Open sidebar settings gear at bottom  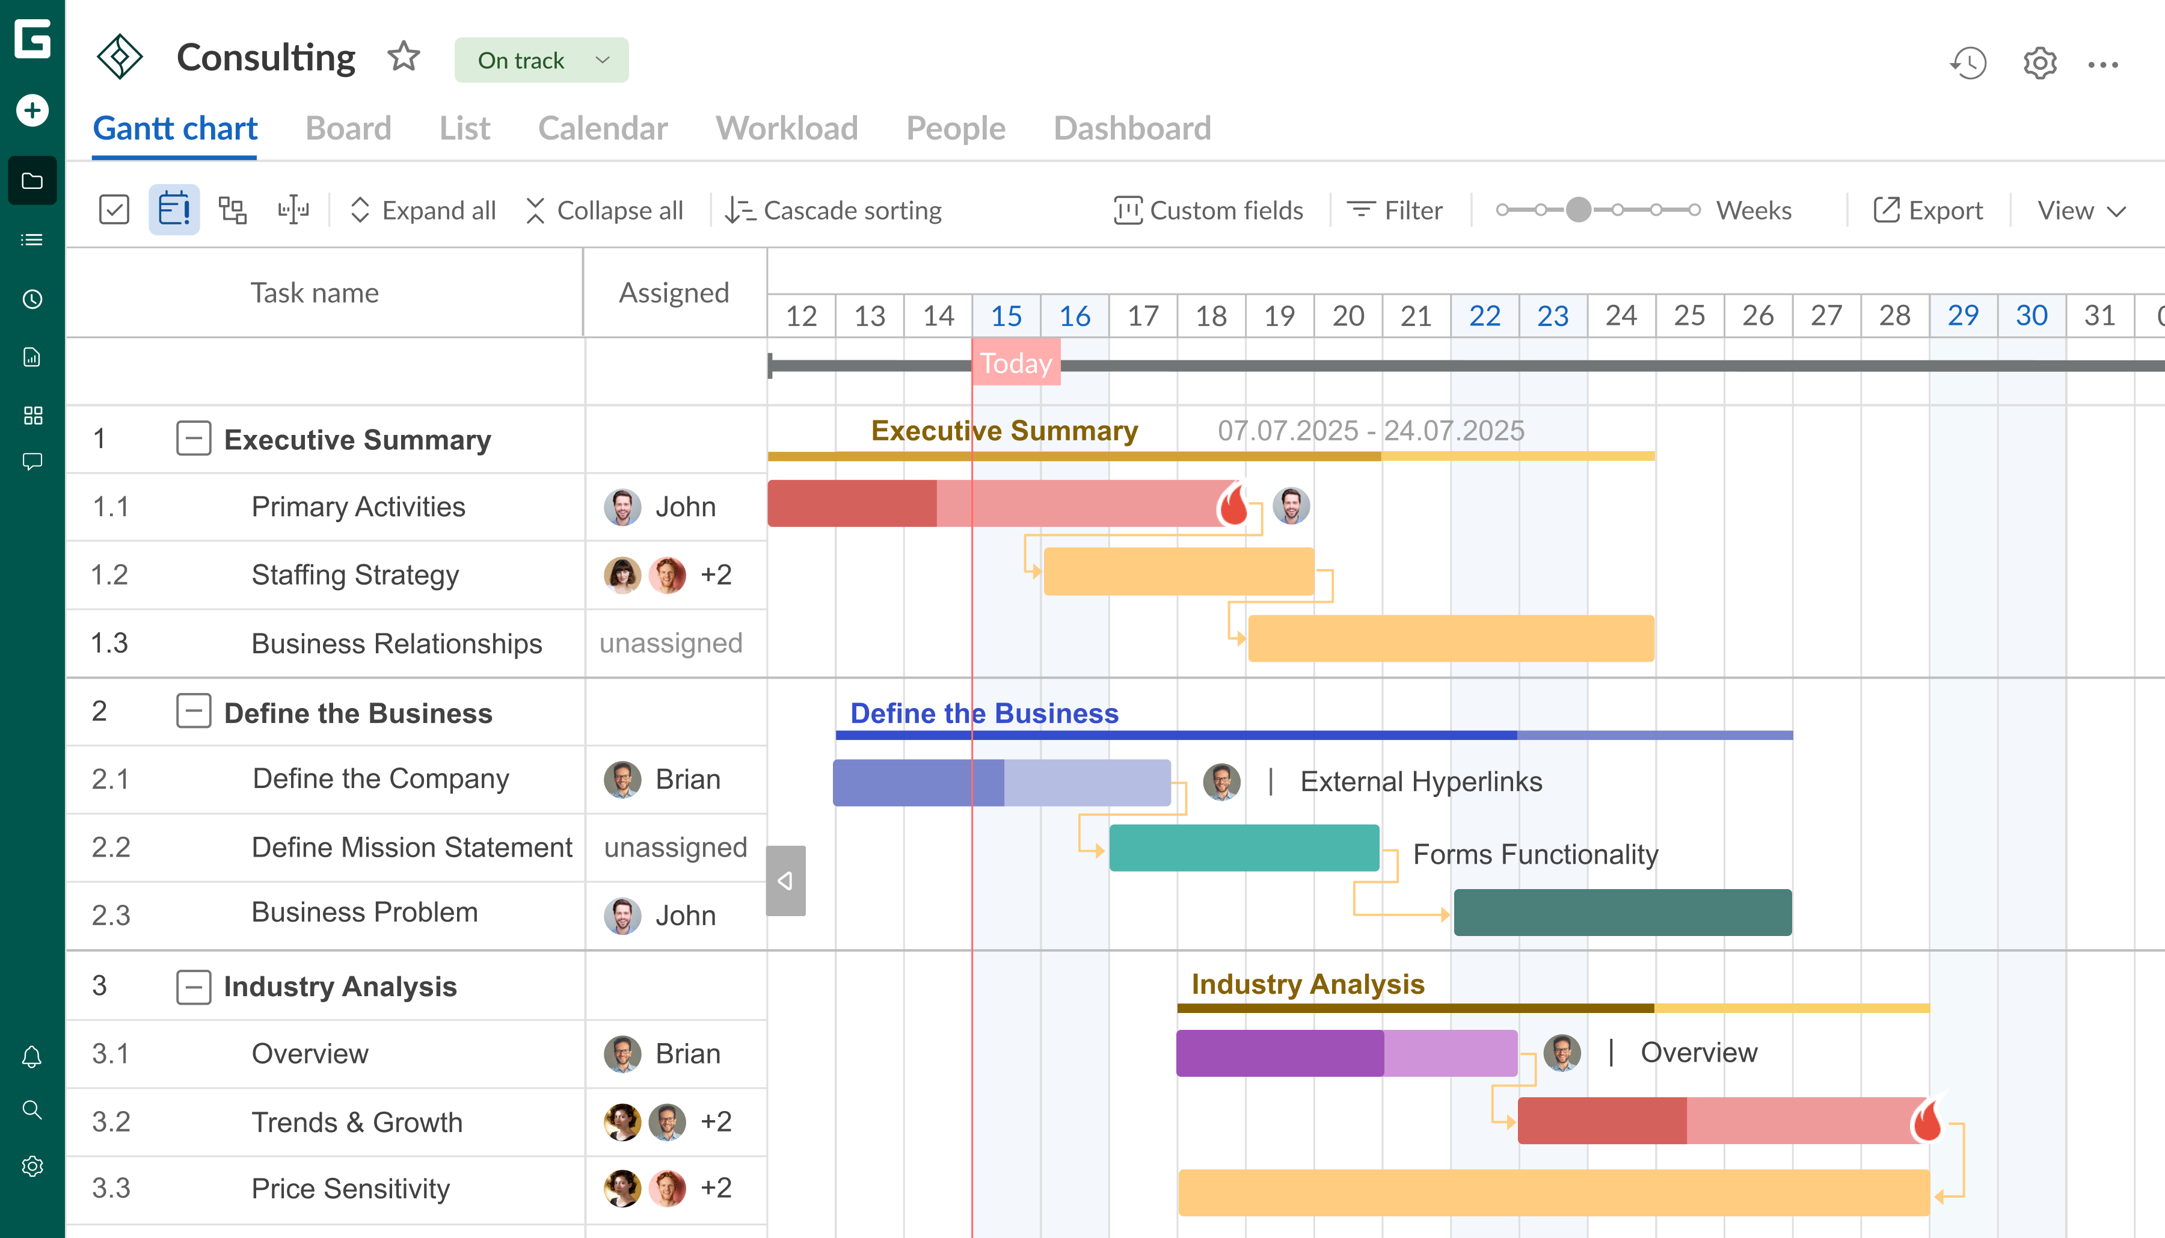tap(32, 1166)
